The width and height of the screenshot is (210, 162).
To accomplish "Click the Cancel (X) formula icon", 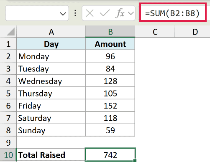I will [x=90, y=13].
